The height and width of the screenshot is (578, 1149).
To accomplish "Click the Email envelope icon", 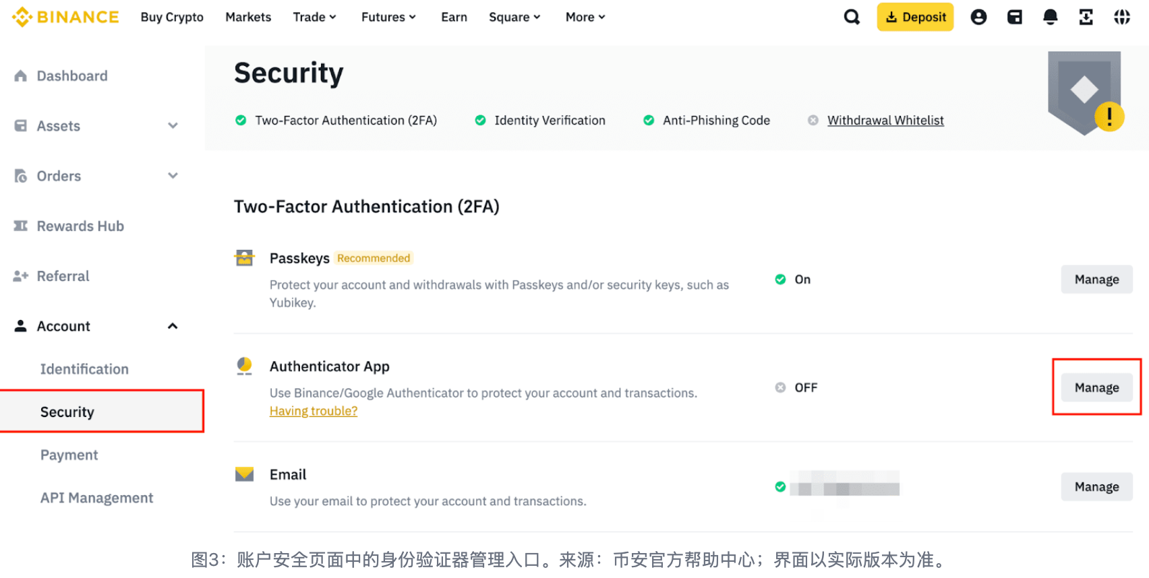I will [x=244, y=474].
